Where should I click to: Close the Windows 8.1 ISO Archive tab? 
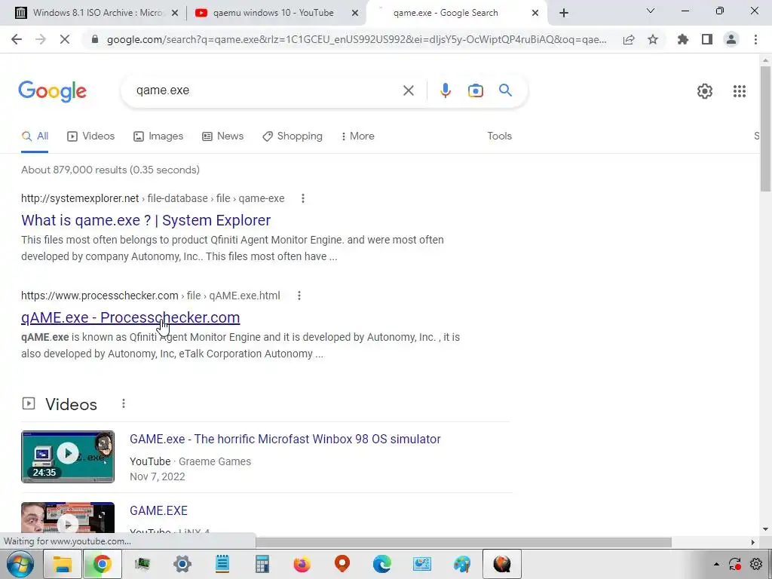click(x=174, y=14)
